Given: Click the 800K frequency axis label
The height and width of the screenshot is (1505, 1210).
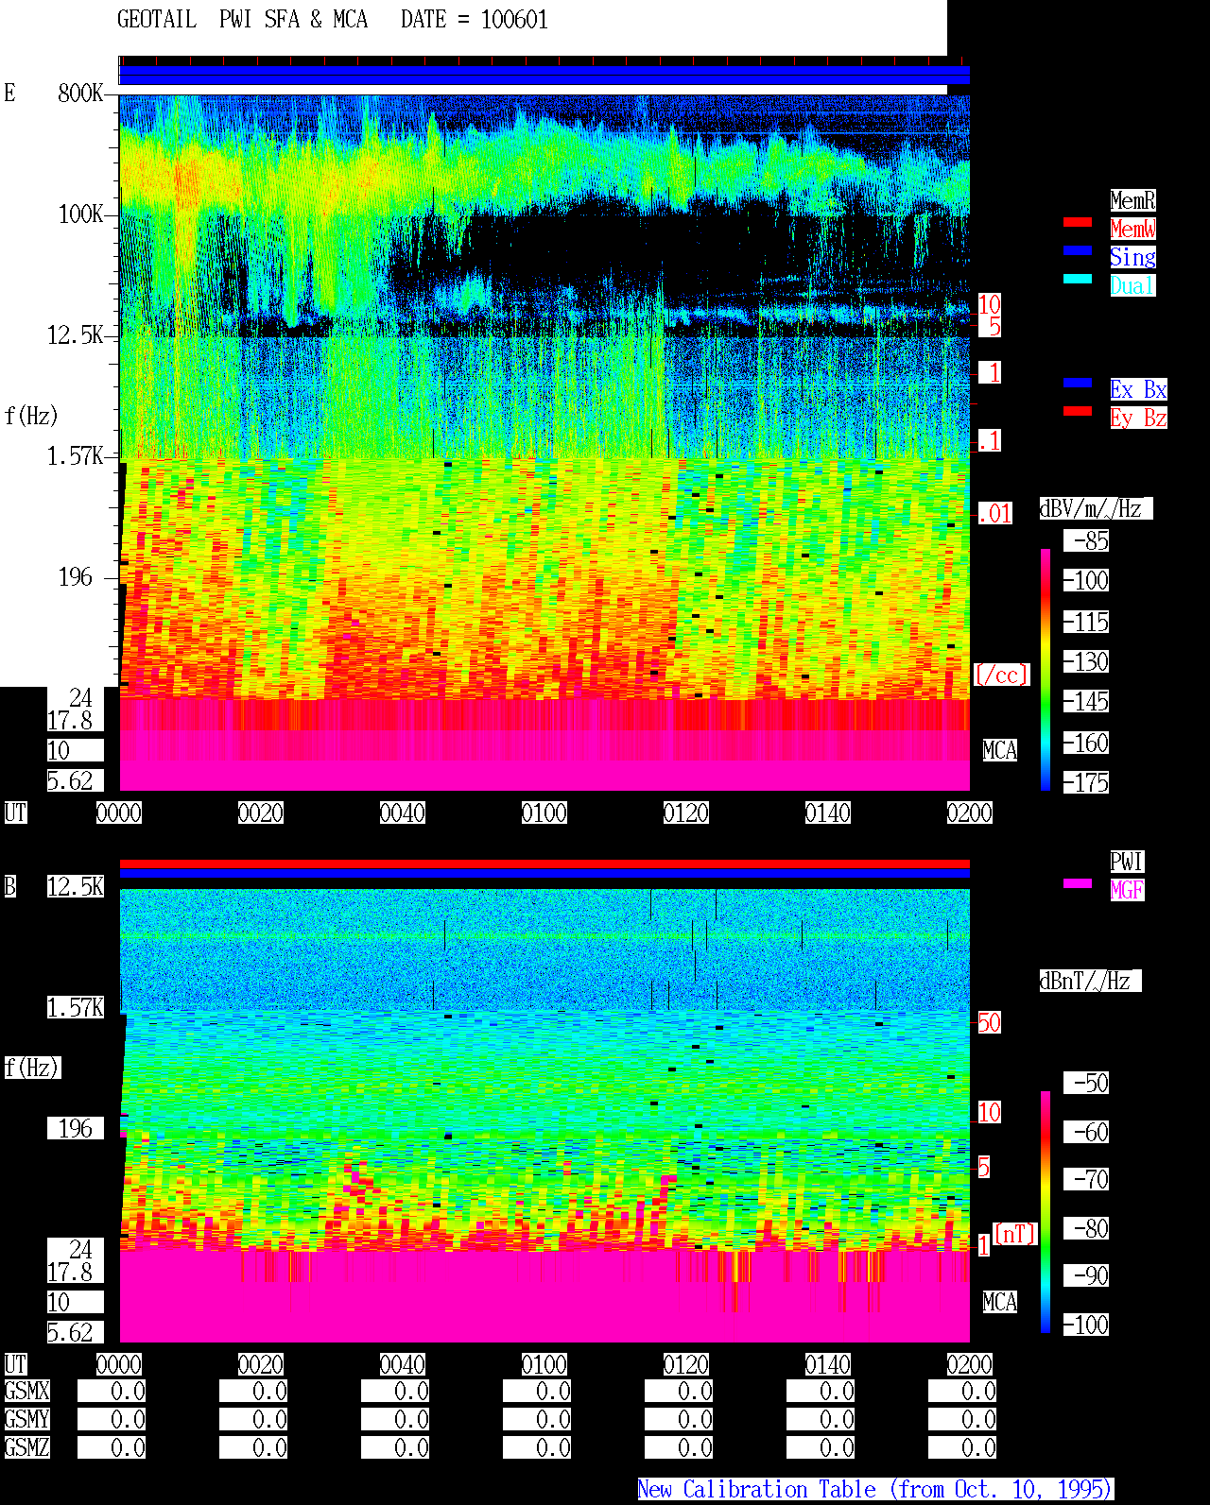Looking at the screenshot, I should click(80, 93).
